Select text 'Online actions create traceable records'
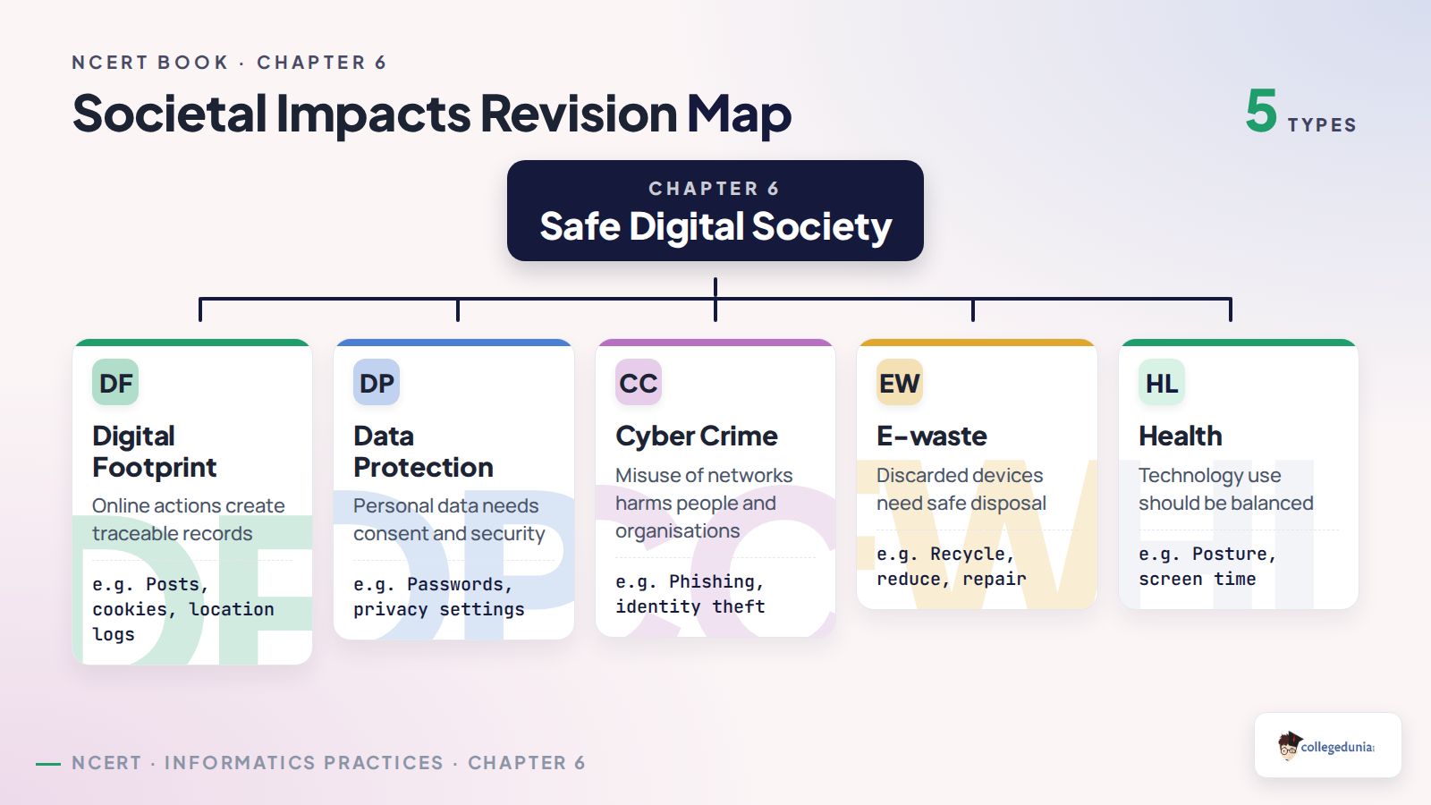 point(189,520)
